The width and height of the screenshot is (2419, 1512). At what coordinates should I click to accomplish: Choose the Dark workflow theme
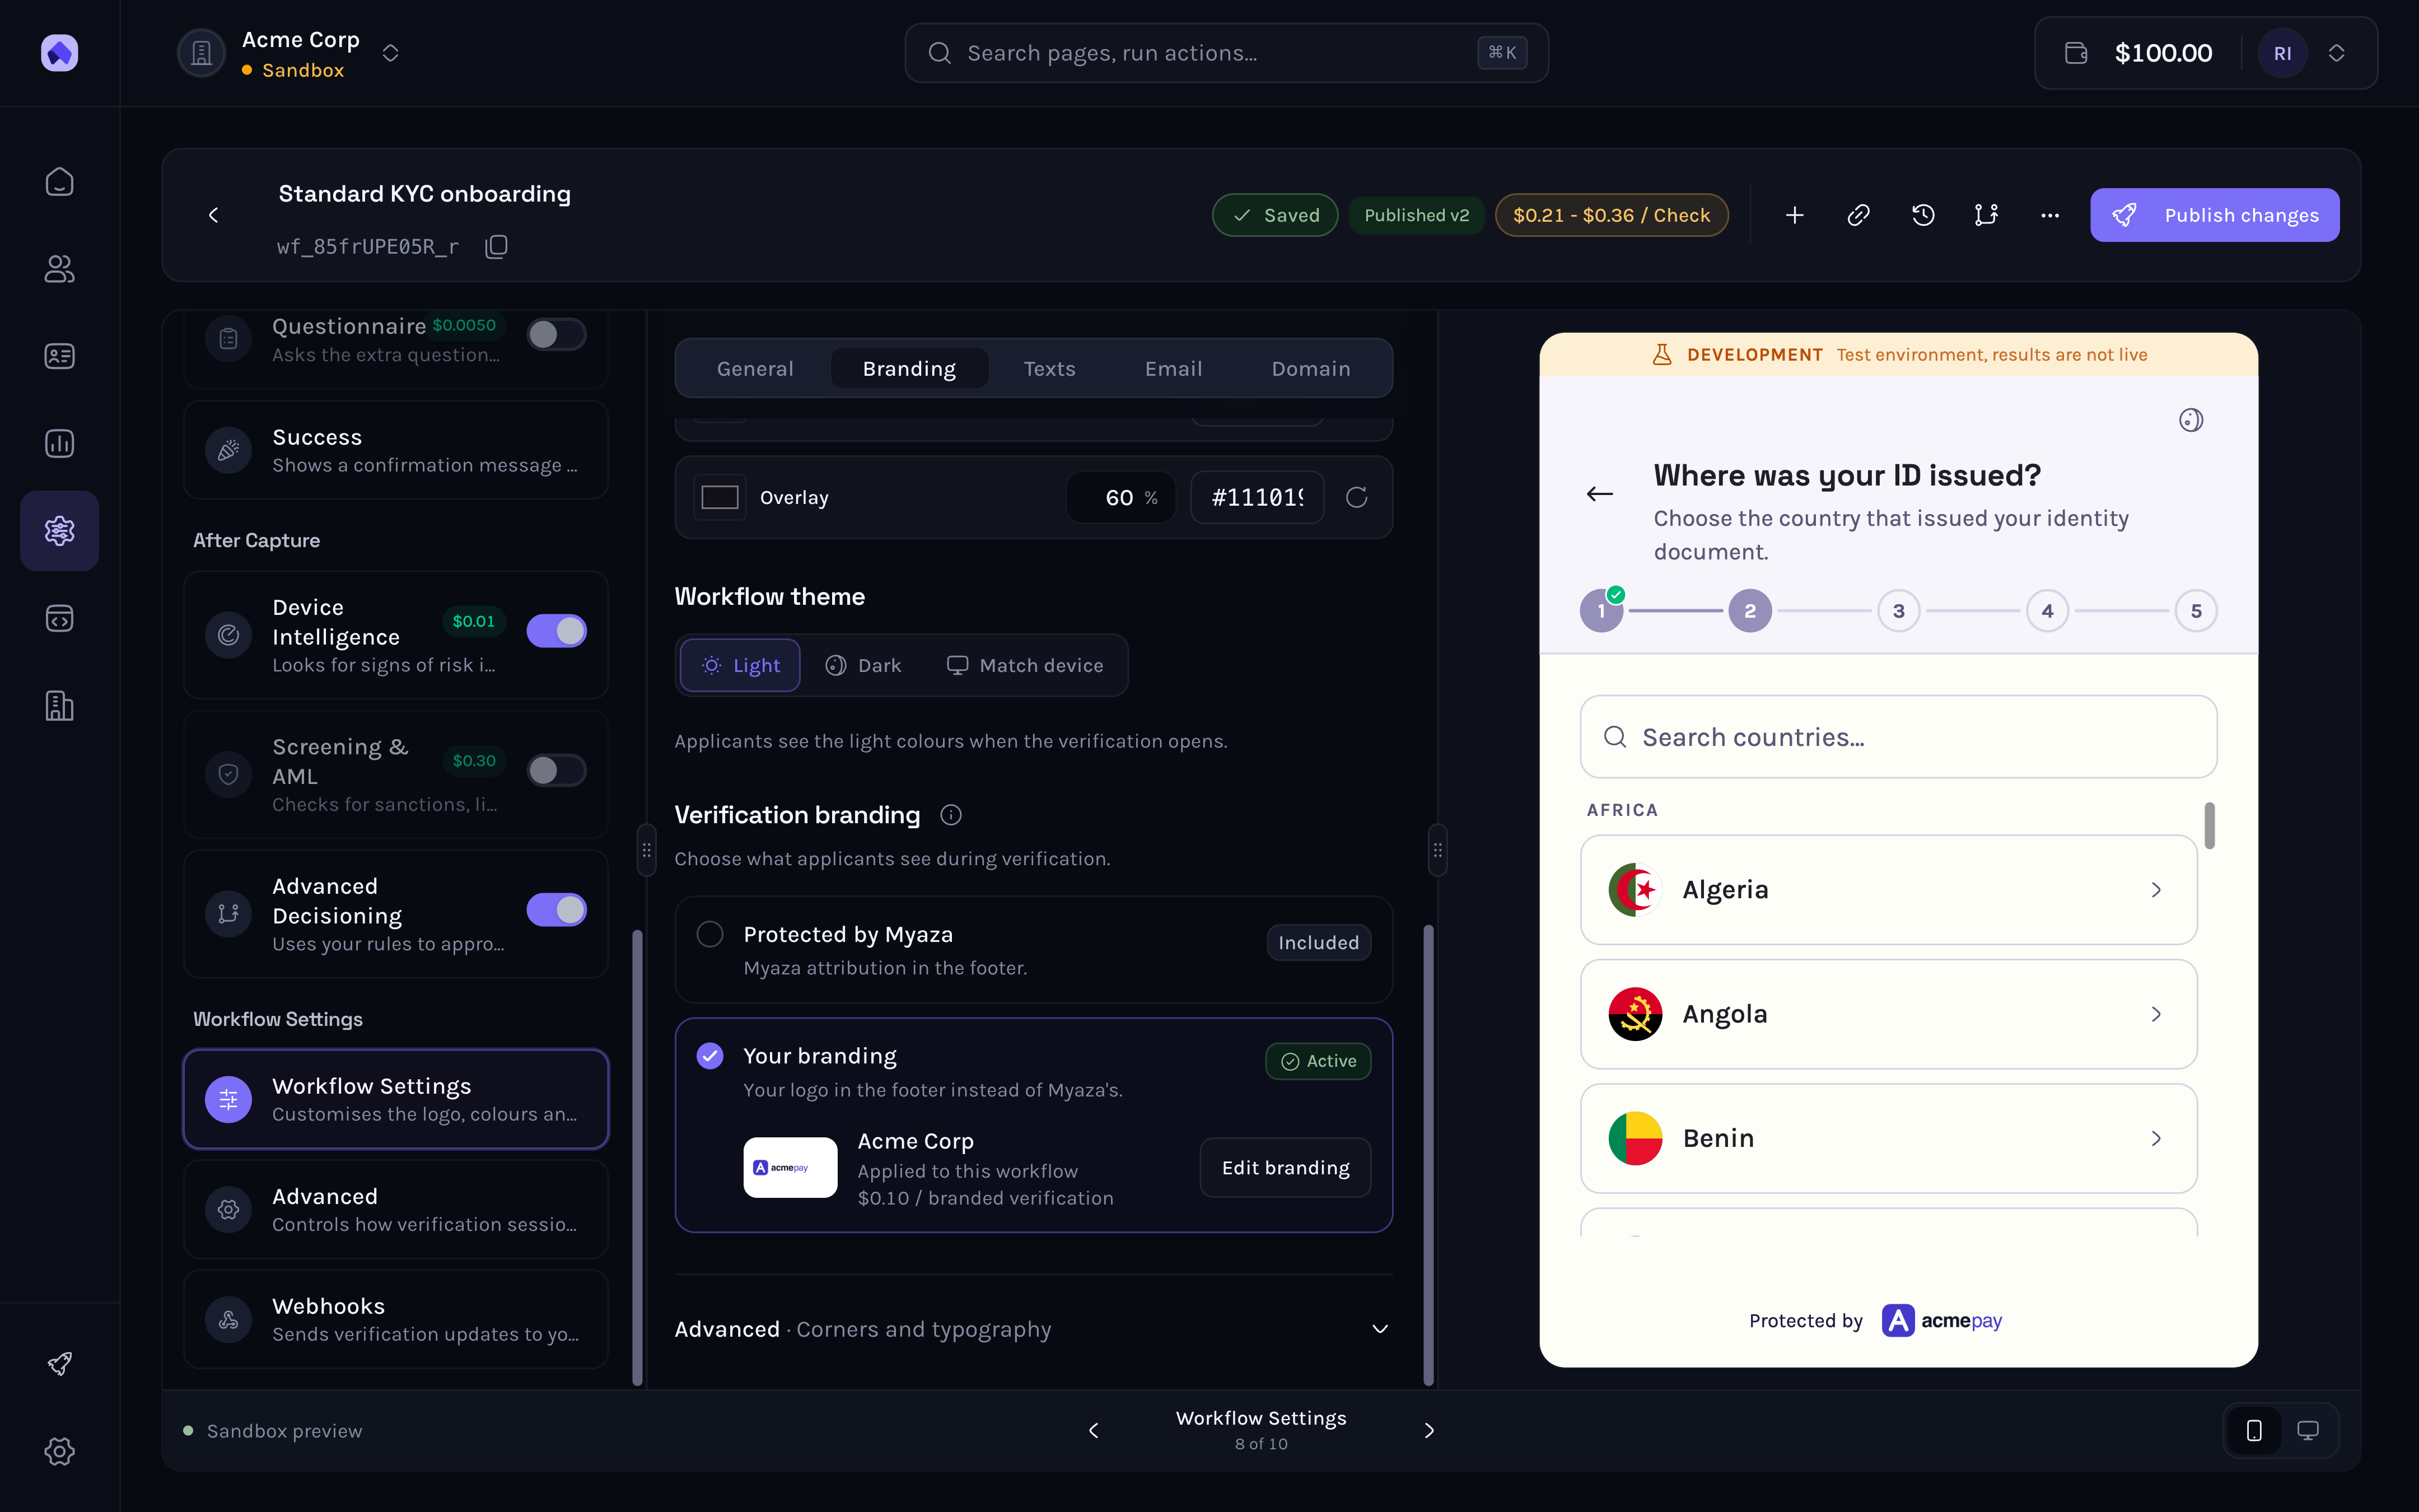[x=863, y=665]
